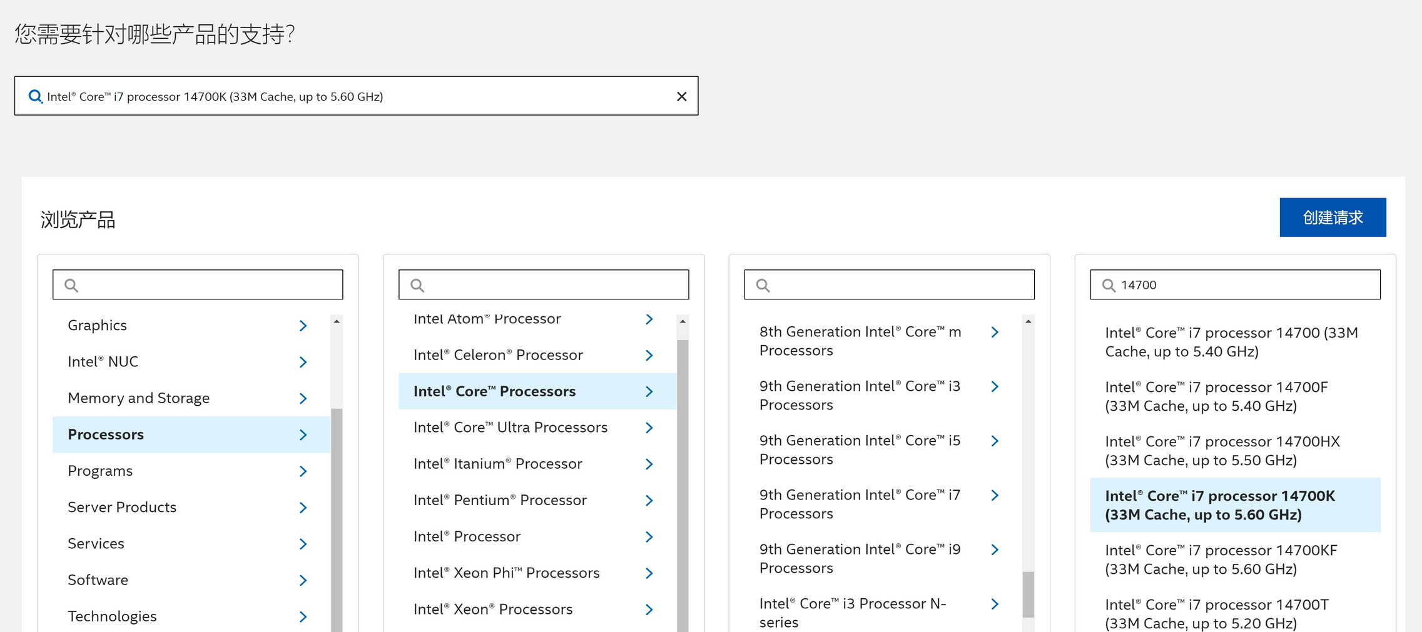1422x632 pixels.
Task: Expand the Services chevron
Action: [x=303, y=543]
